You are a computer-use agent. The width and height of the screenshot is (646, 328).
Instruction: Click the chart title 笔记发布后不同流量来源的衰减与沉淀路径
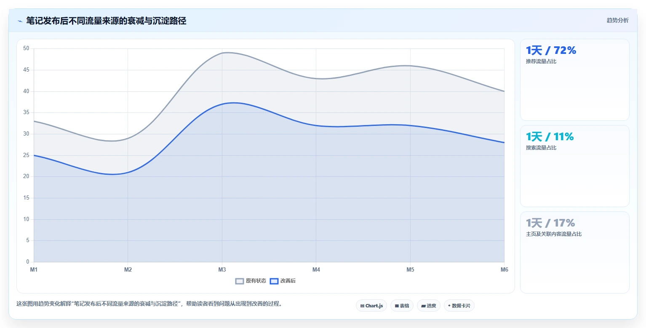pos(106,21)
